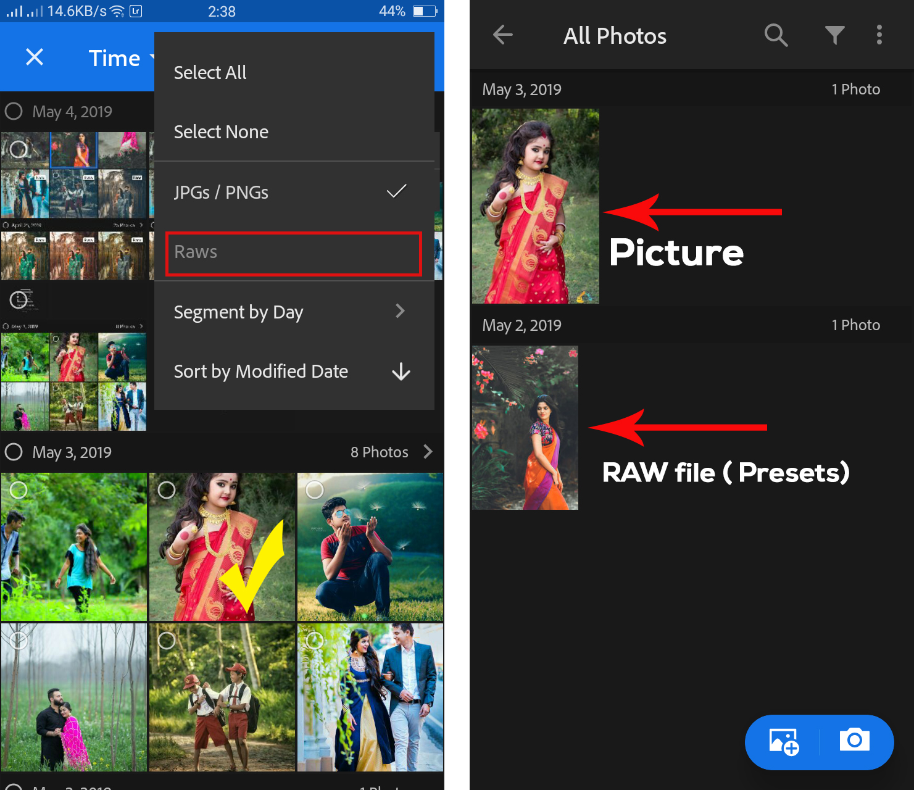This screenshot has height=790, width=914.
Task: Select the couple-in-green-field photo circle
Action: point(19,490)
